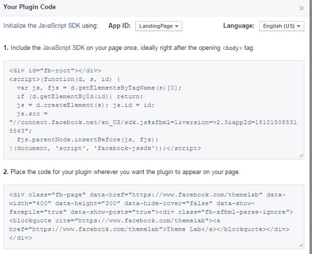Click the <body> tag text
Image resolution: width=312 pixels, height=254 pixels.
tap(232, 48)
